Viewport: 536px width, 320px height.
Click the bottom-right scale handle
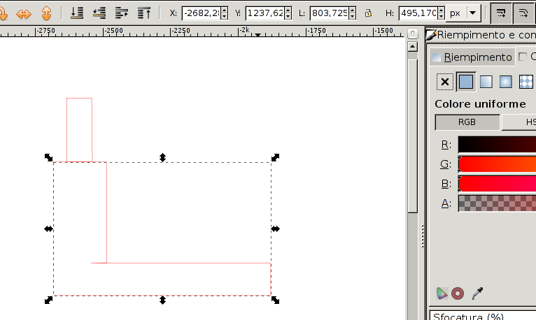click(x=275, y=300)
